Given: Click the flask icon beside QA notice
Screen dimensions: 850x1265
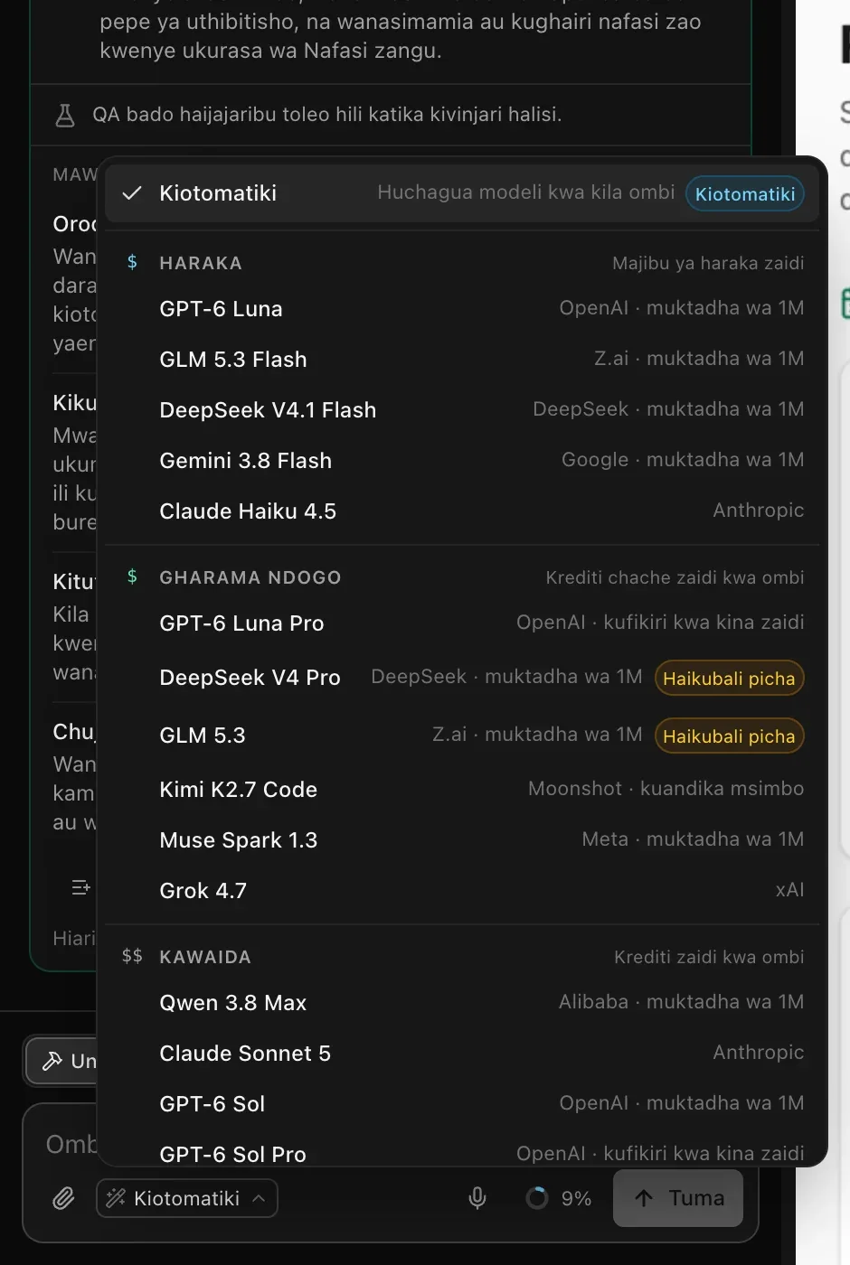Looking at the screenshot, I should (65, 115).
